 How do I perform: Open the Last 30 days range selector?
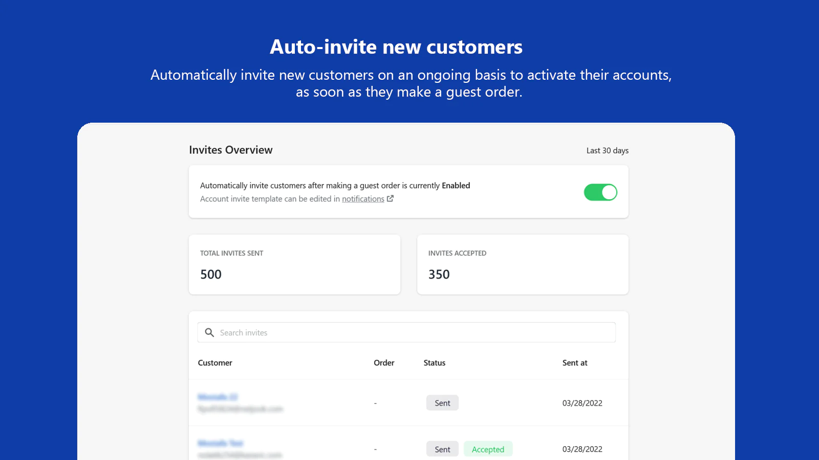(x=607, y=151)
